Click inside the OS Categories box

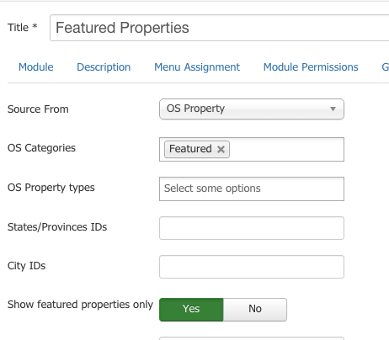[286, 149]
